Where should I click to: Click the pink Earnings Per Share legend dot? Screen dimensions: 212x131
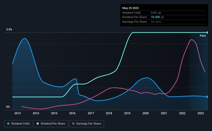(73, 124)
